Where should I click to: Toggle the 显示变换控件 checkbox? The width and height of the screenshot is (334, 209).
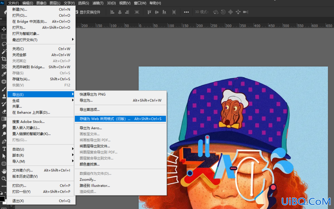[77, 12]
